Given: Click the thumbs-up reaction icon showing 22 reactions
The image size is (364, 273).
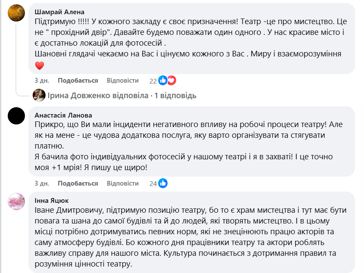Looking at the screenshot, I should (x=163, y=80).
